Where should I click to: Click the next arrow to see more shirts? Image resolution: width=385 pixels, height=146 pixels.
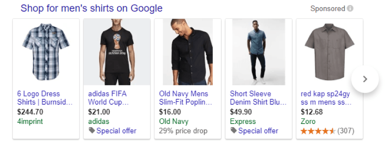pos(365,79)
